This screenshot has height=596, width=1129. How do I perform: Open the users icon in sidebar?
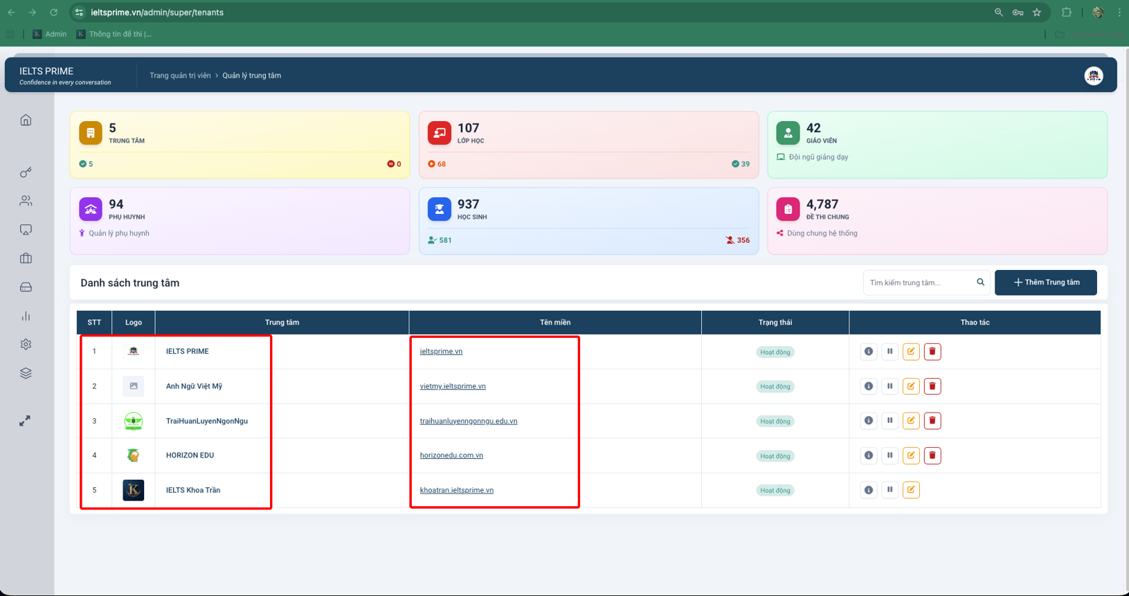click(26, 201)
